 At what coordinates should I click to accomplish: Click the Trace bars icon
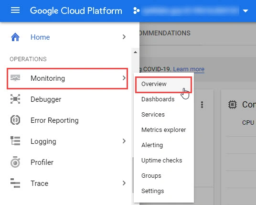point(15,183)
